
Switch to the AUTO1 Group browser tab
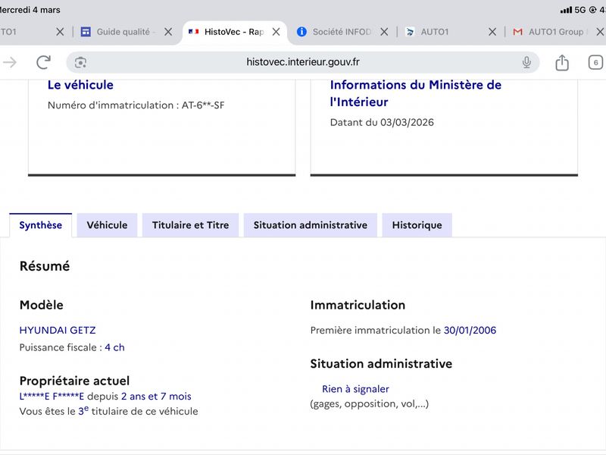[x=557, y=32]
